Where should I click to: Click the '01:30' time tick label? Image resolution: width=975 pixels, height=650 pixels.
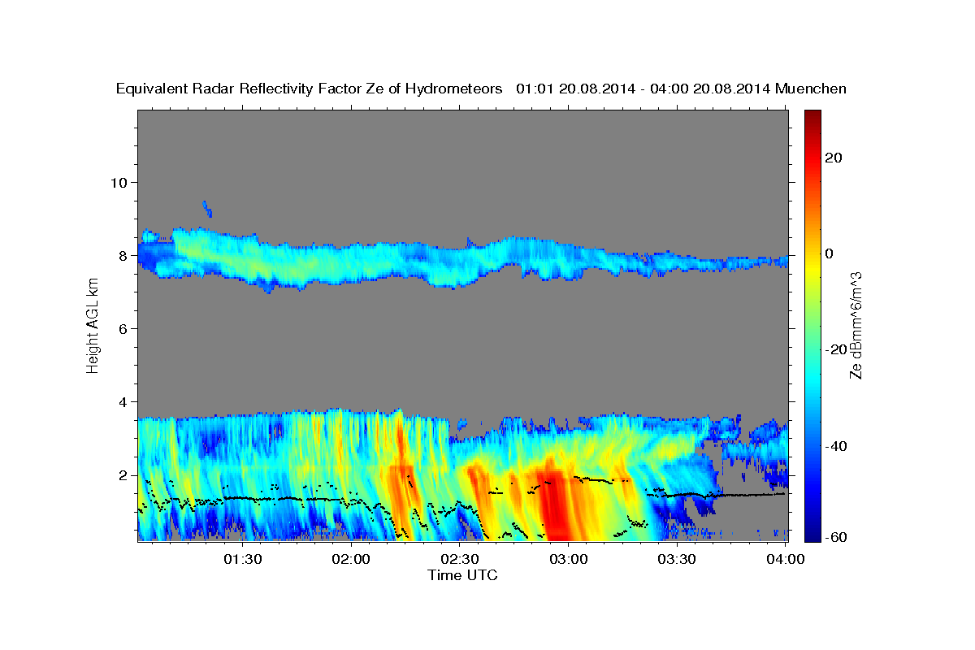pyautogui.click(x=242, y=559)
